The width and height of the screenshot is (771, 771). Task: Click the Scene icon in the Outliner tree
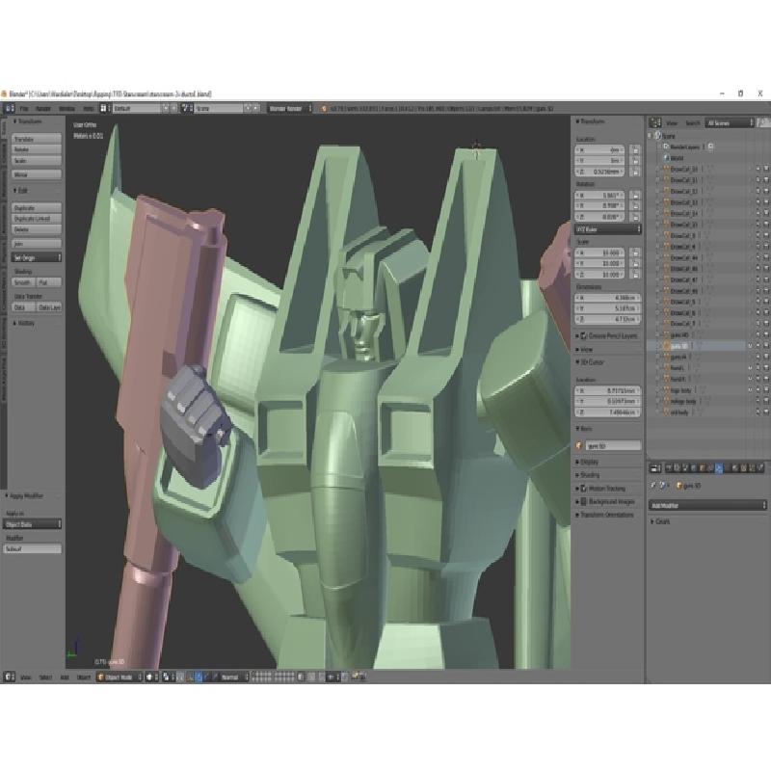658,136
